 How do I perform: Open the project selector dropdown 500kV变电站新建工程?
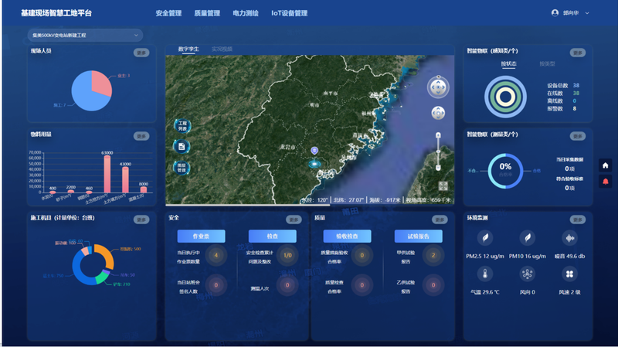click(85, 35)
